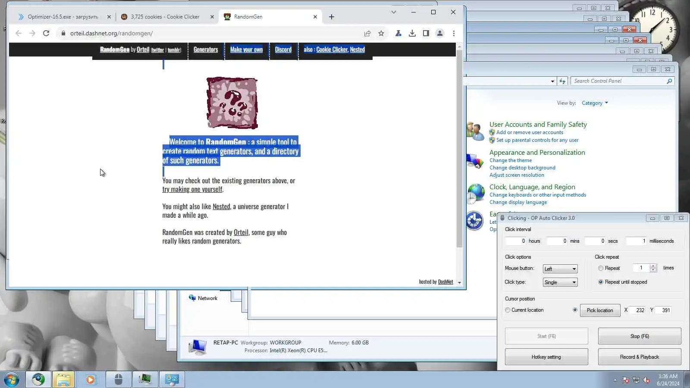Open Hotkey setting
This screenshot has height=388, width=690.
[546, 357]
